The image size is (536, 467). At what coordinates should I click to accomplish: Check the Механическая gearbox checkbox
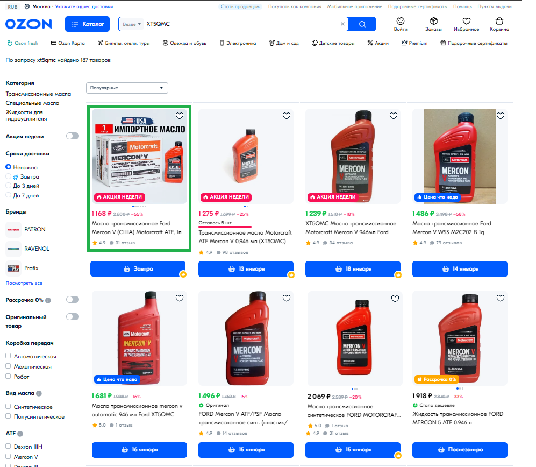[x=8, y=366]
